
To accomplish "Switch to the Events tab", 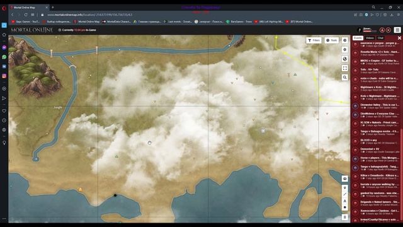I will 358,38.
